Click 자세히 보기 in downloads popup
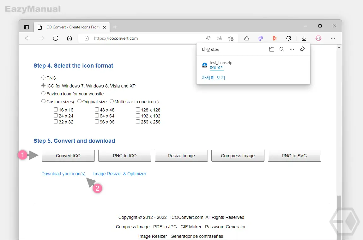 [x=213, y=78]
